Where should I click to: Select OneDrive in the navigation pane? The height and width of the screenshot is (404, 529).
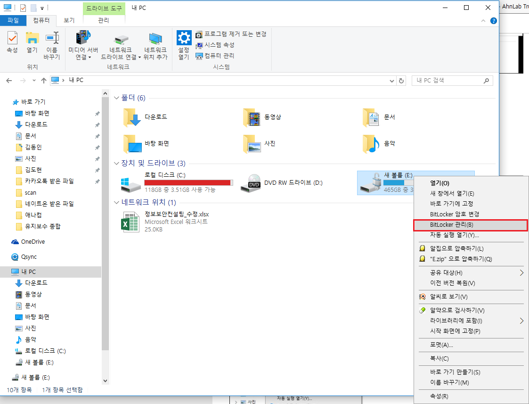(33, 242)
